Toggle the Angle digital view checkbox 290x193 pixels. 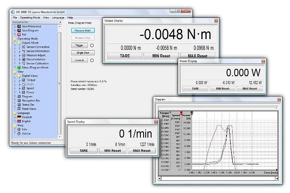coord(24,84)
